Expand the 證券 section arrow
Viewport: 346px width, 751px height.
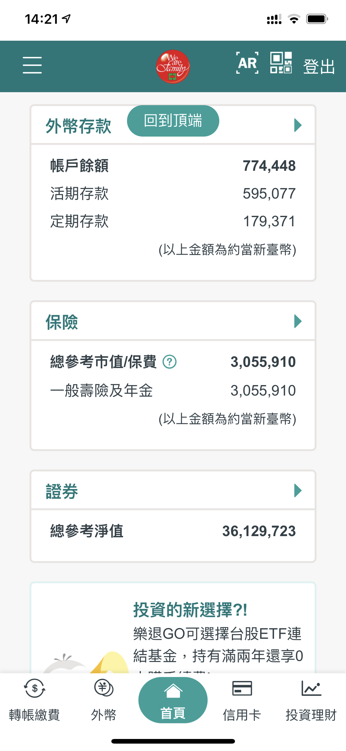pos(297,490)
